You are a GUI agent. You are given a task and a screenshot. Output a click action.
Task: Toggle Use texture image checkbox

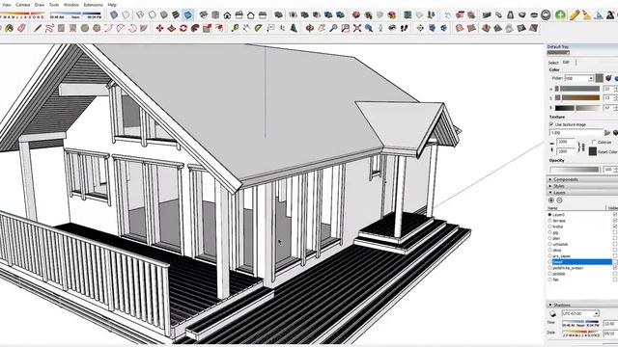tap(551, 124)
